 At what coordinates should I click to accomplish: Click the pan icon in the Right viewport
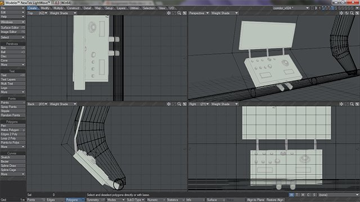point(341,104)
